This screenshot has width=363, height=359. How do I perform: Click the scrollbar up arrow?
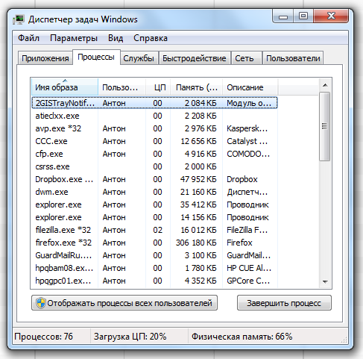(x=325, y=86)
